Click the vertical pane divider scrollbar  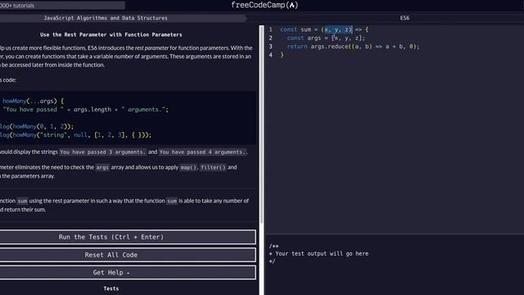pos(262,125)
